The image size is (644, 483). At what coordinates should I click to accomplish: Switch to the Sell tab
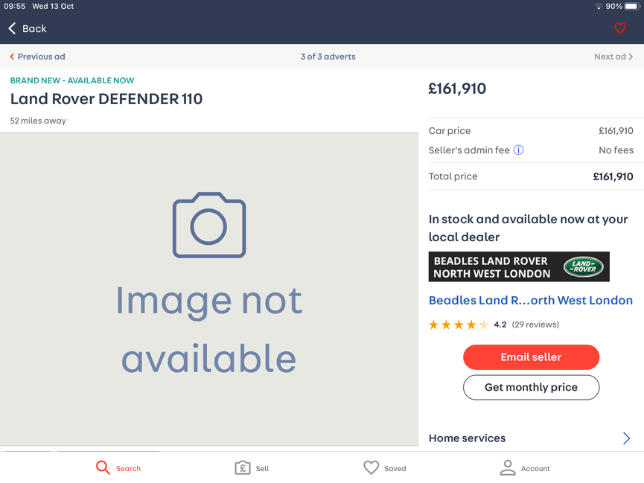252,468
